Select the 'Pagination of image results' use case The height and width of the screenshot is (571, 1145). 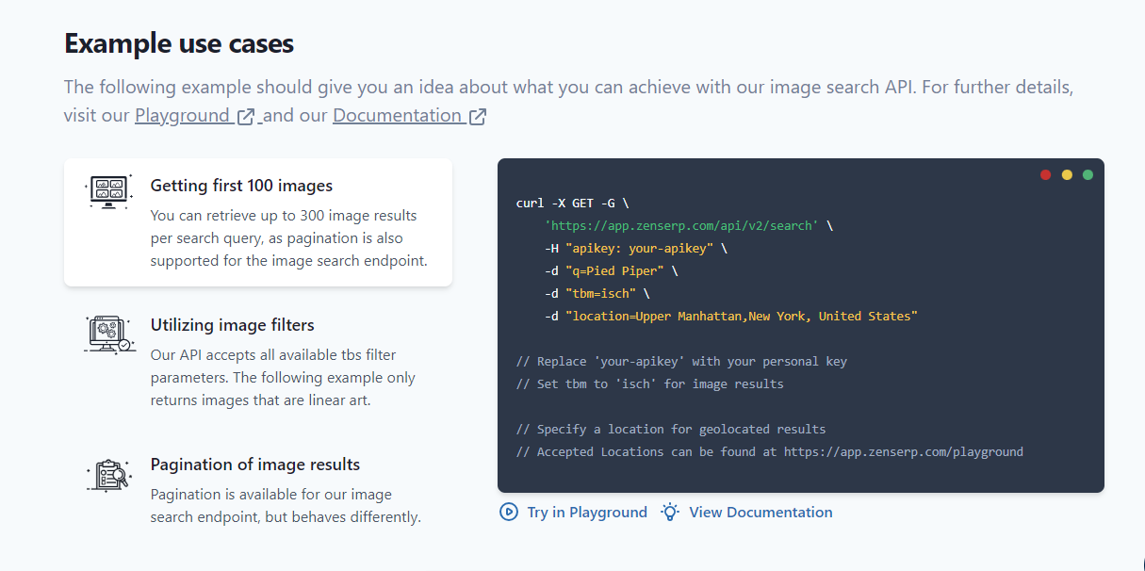click(258, 490)
